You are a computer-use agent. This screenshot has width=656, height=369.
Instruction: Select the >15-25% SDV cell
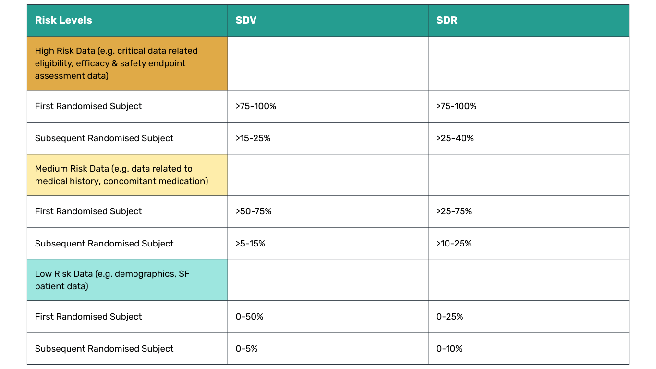pyautogui.click(x=253, y=138)
